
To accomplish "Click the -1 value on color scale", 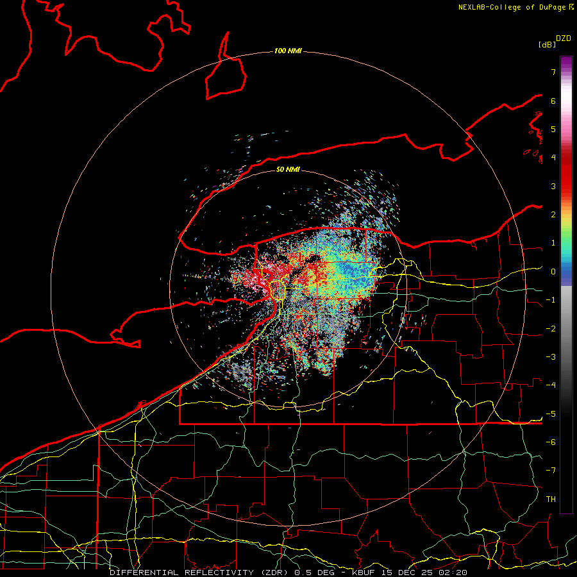I will pos(551,300).
